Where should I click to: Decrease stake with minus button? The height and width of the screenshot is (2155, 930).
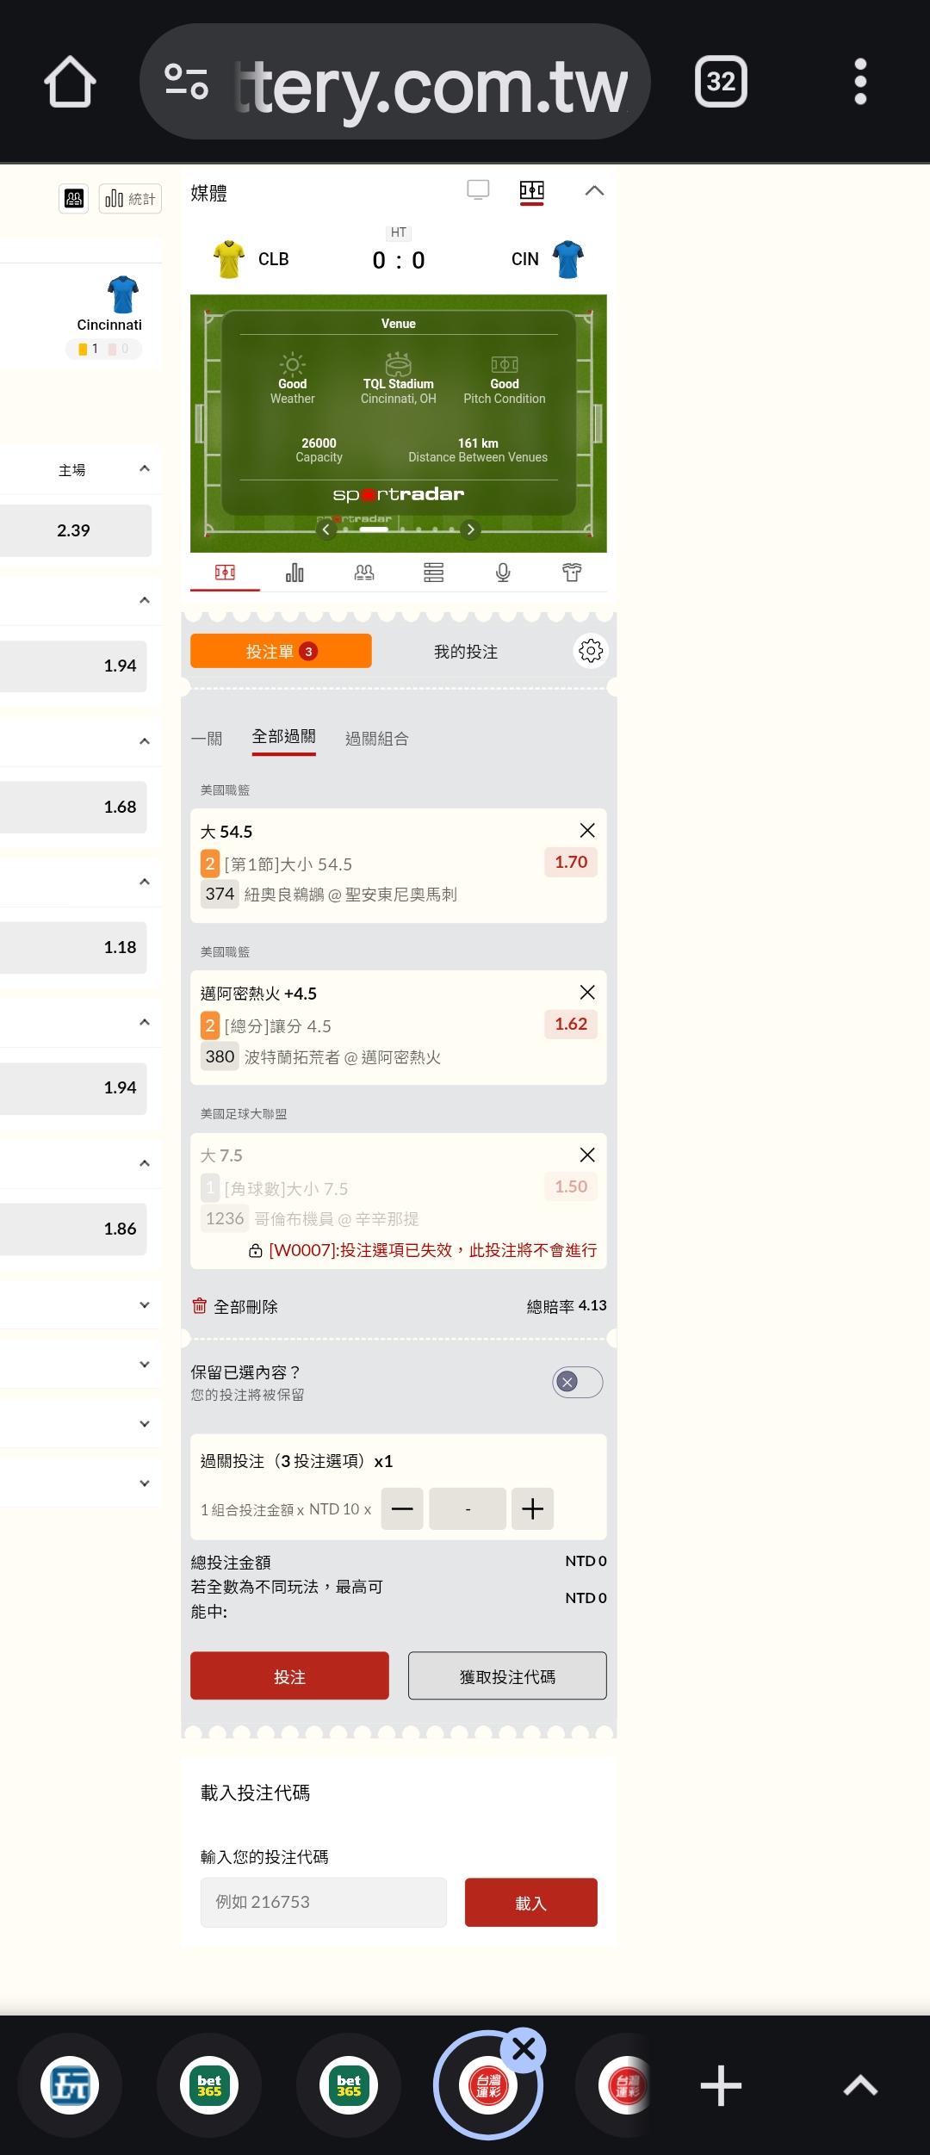[402, 1508]
